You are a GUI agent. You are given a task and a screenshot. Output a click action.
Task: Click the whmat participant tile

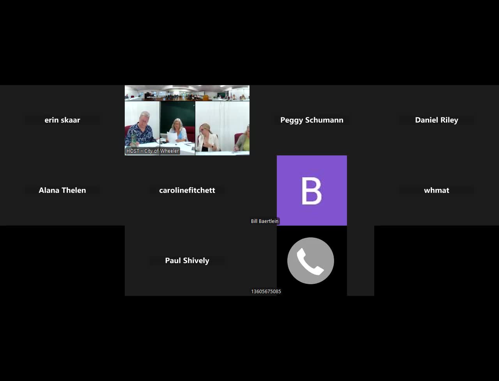pos(437,190)
